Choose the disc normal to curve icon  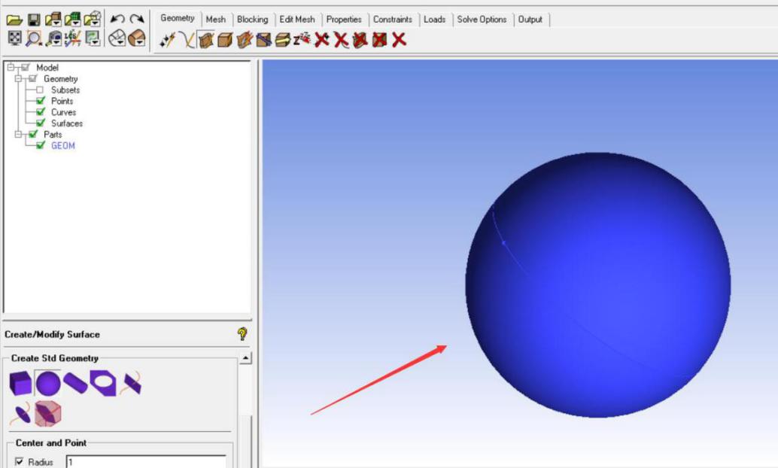click(x=20, y=414)
